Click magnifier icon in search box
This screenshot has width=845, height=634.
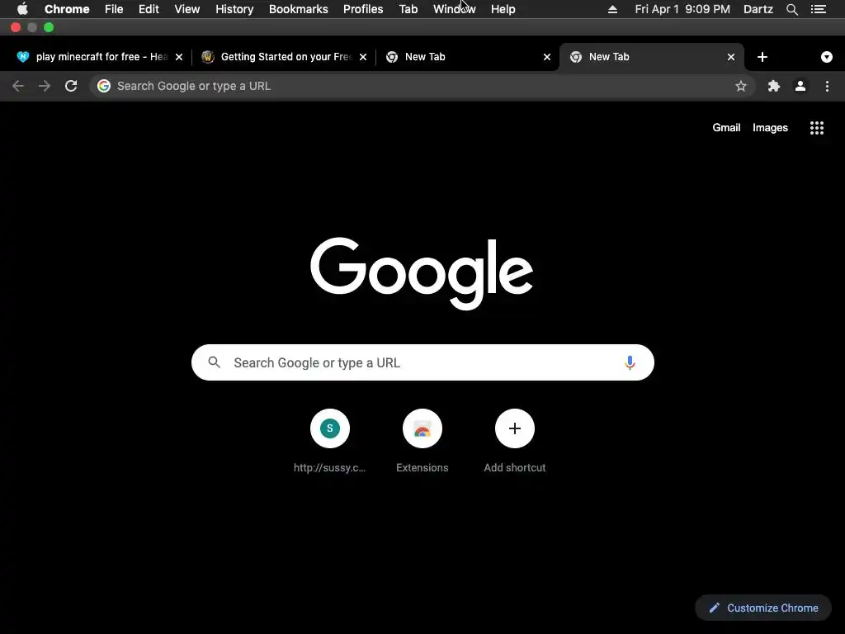tap(215, 362)
